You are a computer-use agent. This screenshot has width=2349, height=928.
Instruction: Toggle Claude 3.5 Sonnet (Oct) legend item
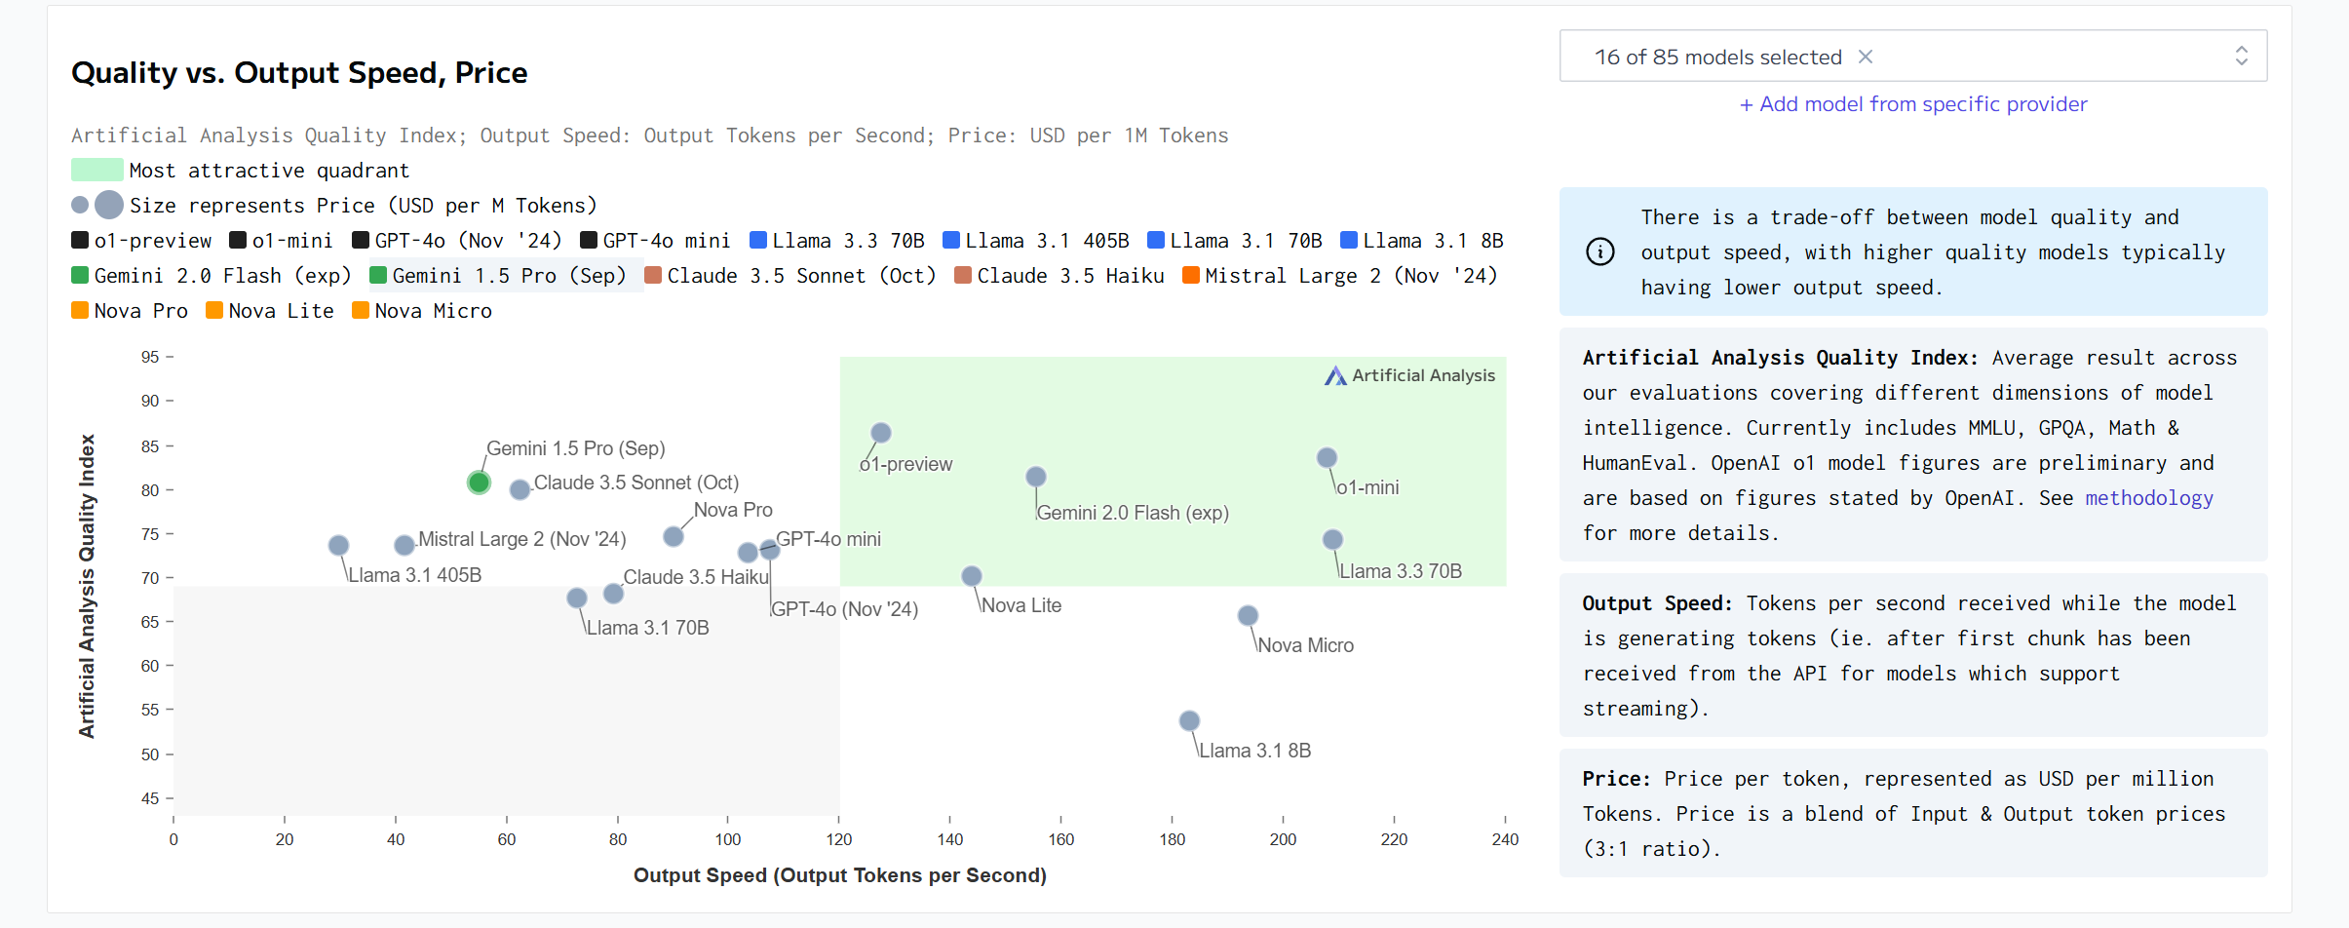(790, 276)
